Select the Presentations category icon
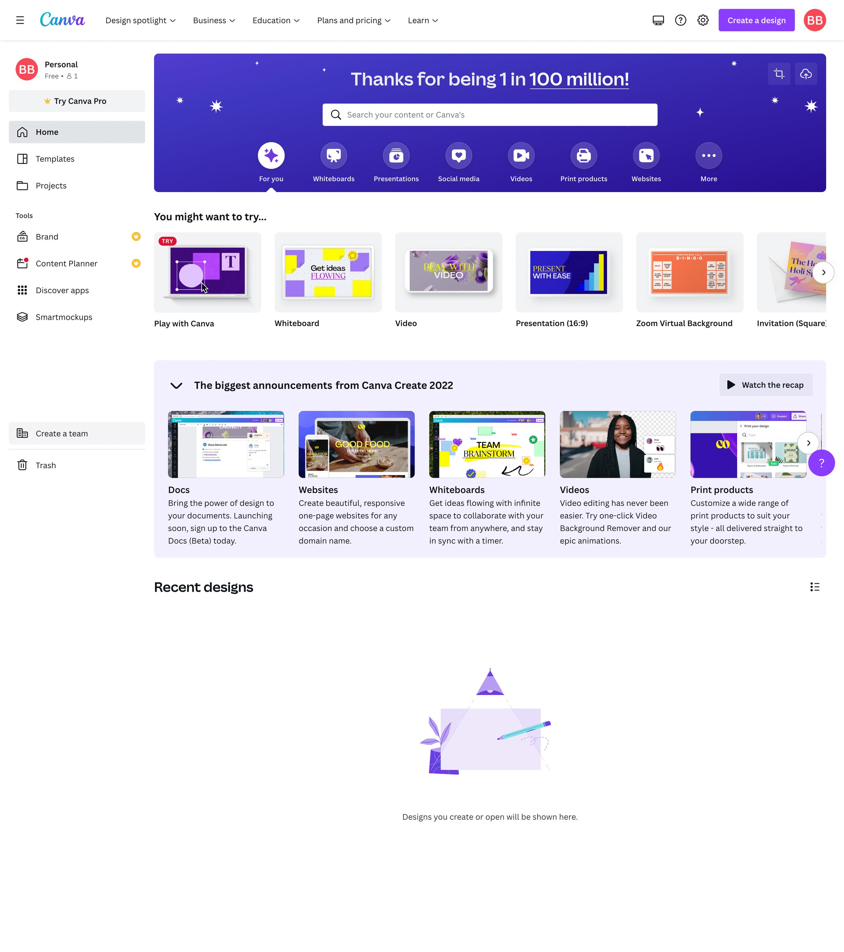Viewport: 844px width, 952px height. coord(396,156)
